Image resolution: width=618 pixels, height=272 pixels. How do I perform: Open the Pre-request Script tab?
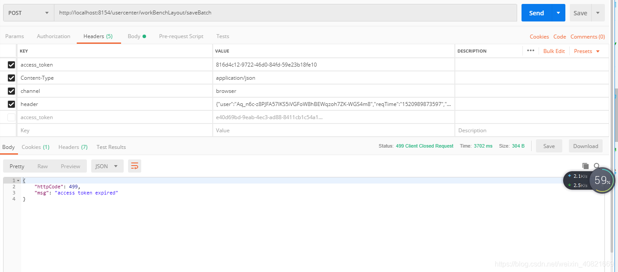coord(181,36)
